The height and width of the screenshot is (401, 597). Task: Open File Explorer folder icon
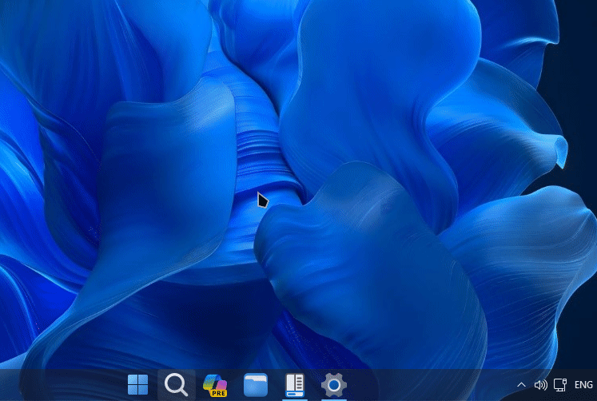pos(256,385)
